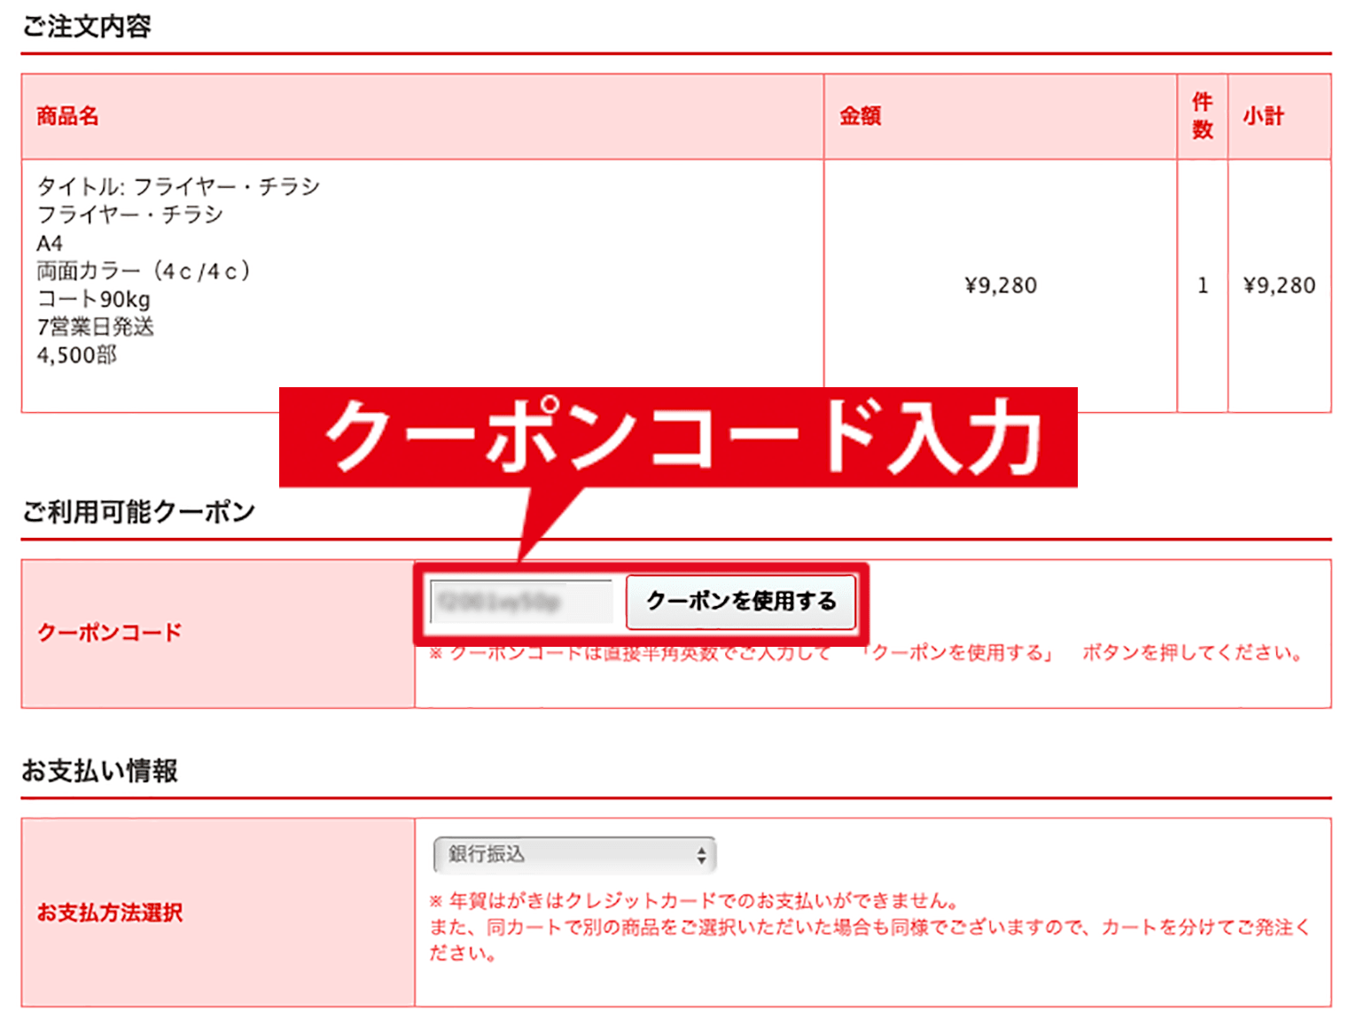Image resolution: width=1357 pixels, height=1034 pixels.
Task: Select the ご利用可能クーポン section heading
Action: [x=138, y=510]
